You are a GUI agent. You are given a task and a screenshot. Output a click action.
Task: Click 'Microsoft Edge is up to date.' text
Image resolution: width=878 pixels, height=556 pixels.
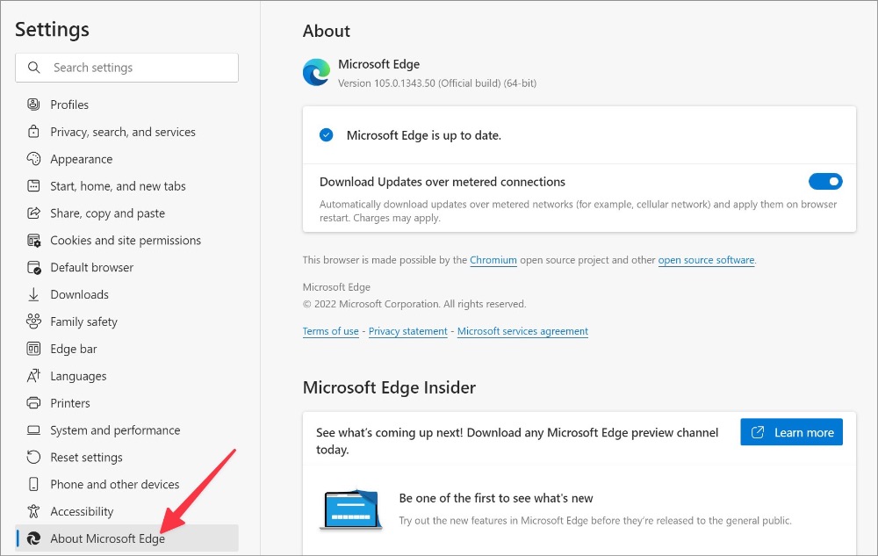(x=424, y=135)
